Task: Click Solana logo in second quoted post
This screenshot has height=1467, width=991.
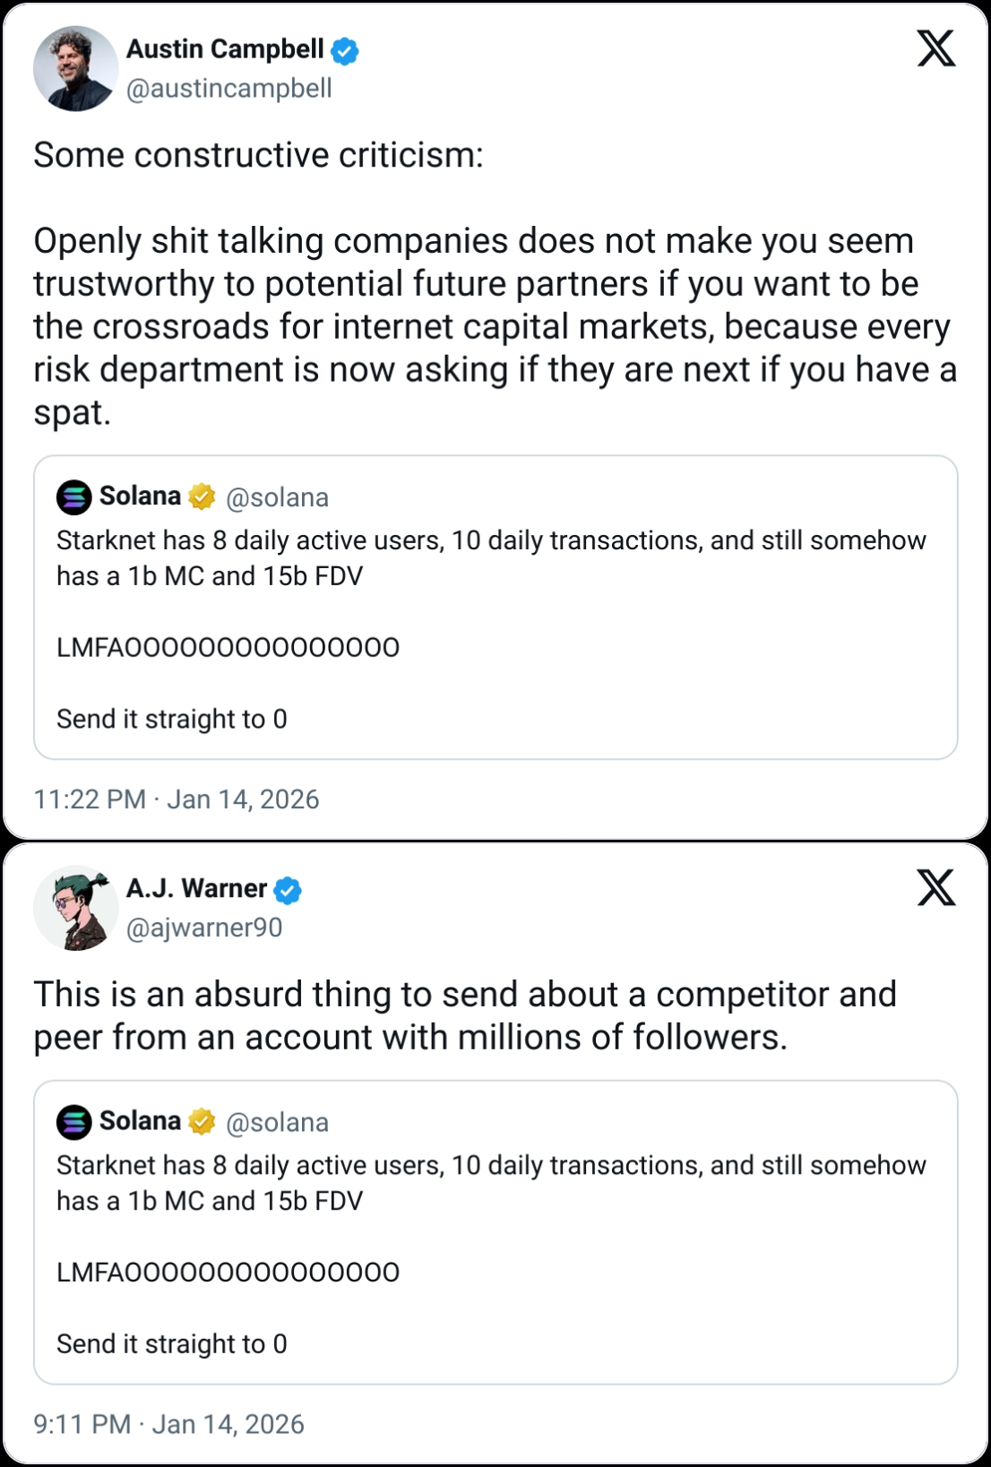Action: coord(74,1122)
